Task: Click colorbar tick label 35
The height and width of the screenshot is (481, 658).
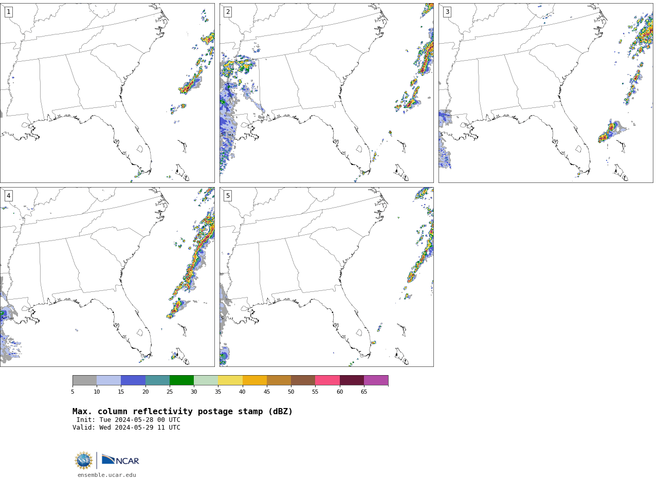Action: (218, 392)
